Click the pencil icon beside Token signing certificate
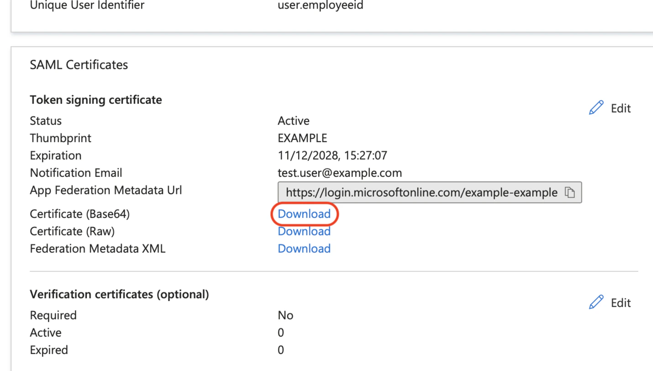Screen dimensions: 653x371 pyautogui.click(x=596, y=108)
